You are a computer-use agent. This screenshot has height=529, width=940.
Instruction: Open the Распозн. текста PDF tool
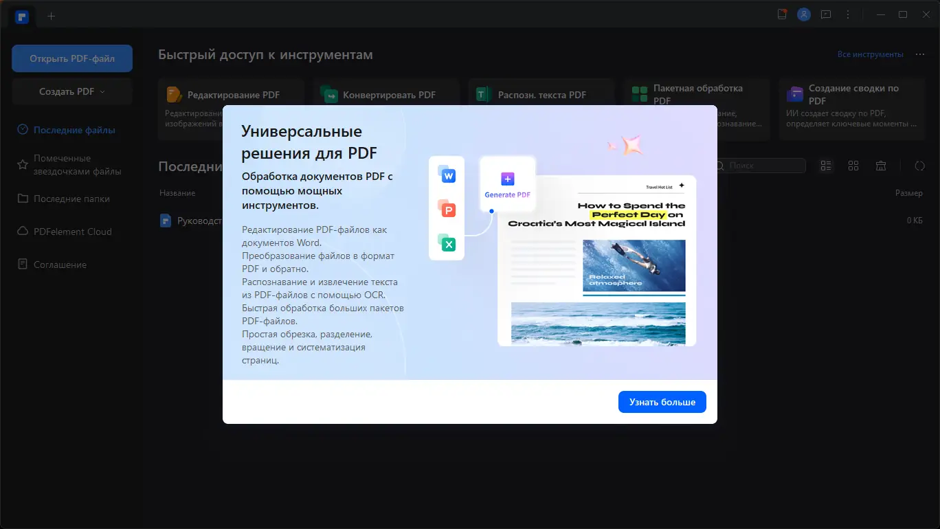(541, 94)
